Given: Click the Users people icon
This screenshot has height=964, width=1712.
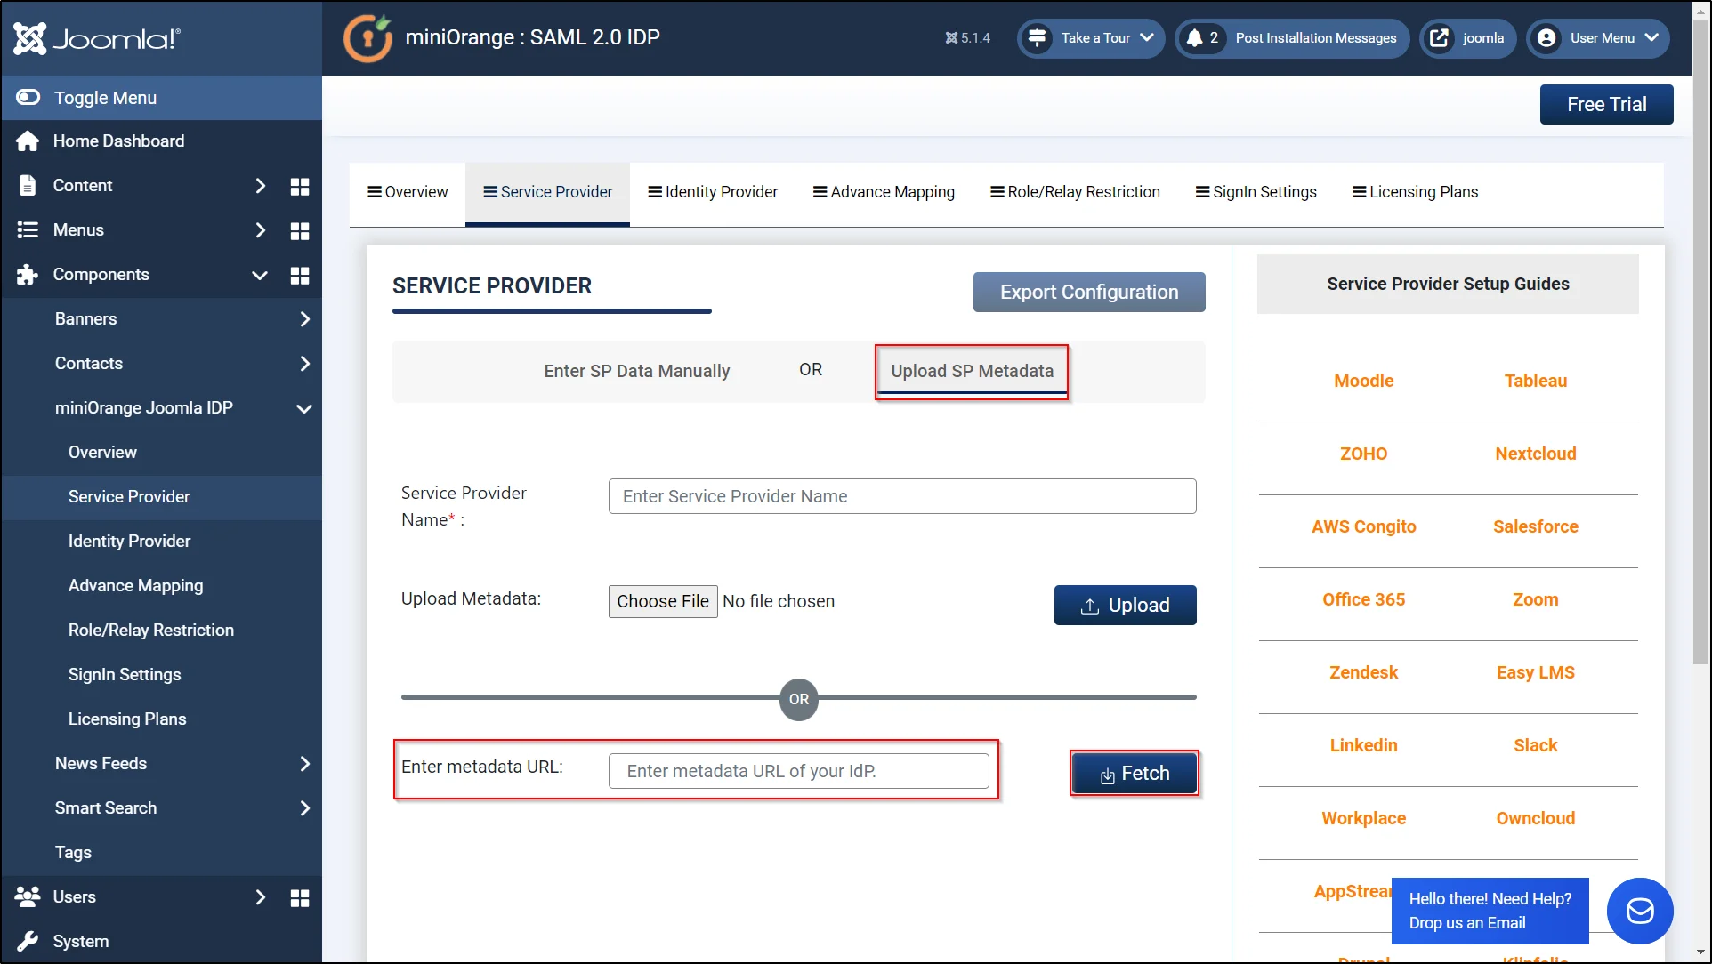Looking at the screenshot, I should 28,896.
